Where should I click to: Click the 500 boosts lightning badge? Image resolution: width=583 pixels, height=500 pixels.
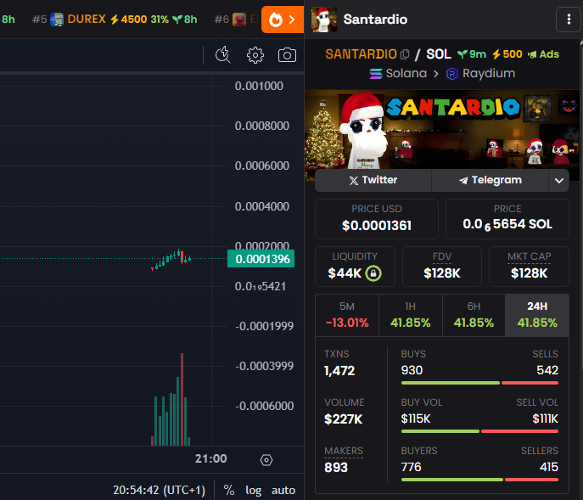507,54
